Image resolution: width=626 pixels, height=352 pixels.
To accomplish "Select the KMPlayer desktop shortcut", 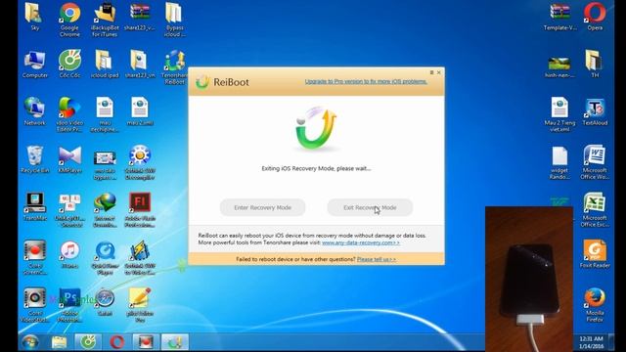I will 69,159.
